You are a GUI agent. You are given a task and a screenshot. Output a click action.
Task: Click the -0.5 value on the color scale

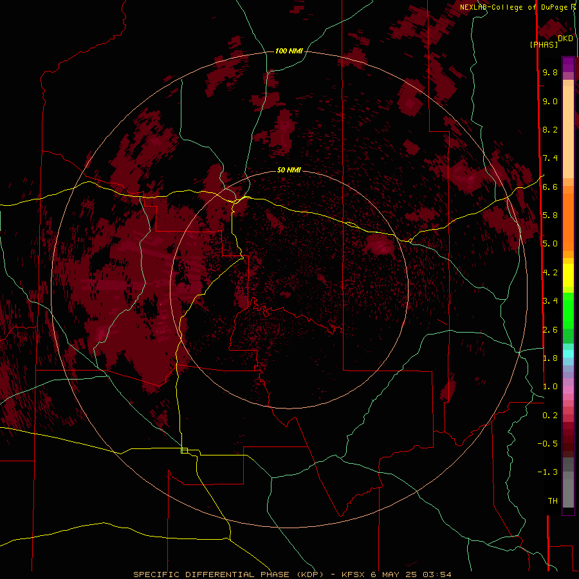tap(547, 444)
